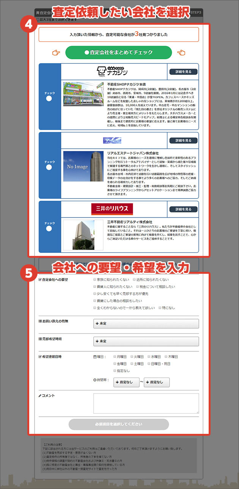Screen dimensions: 239x489
Task: Click the list icon beside 売却希望時期
Action: (40, 339)
